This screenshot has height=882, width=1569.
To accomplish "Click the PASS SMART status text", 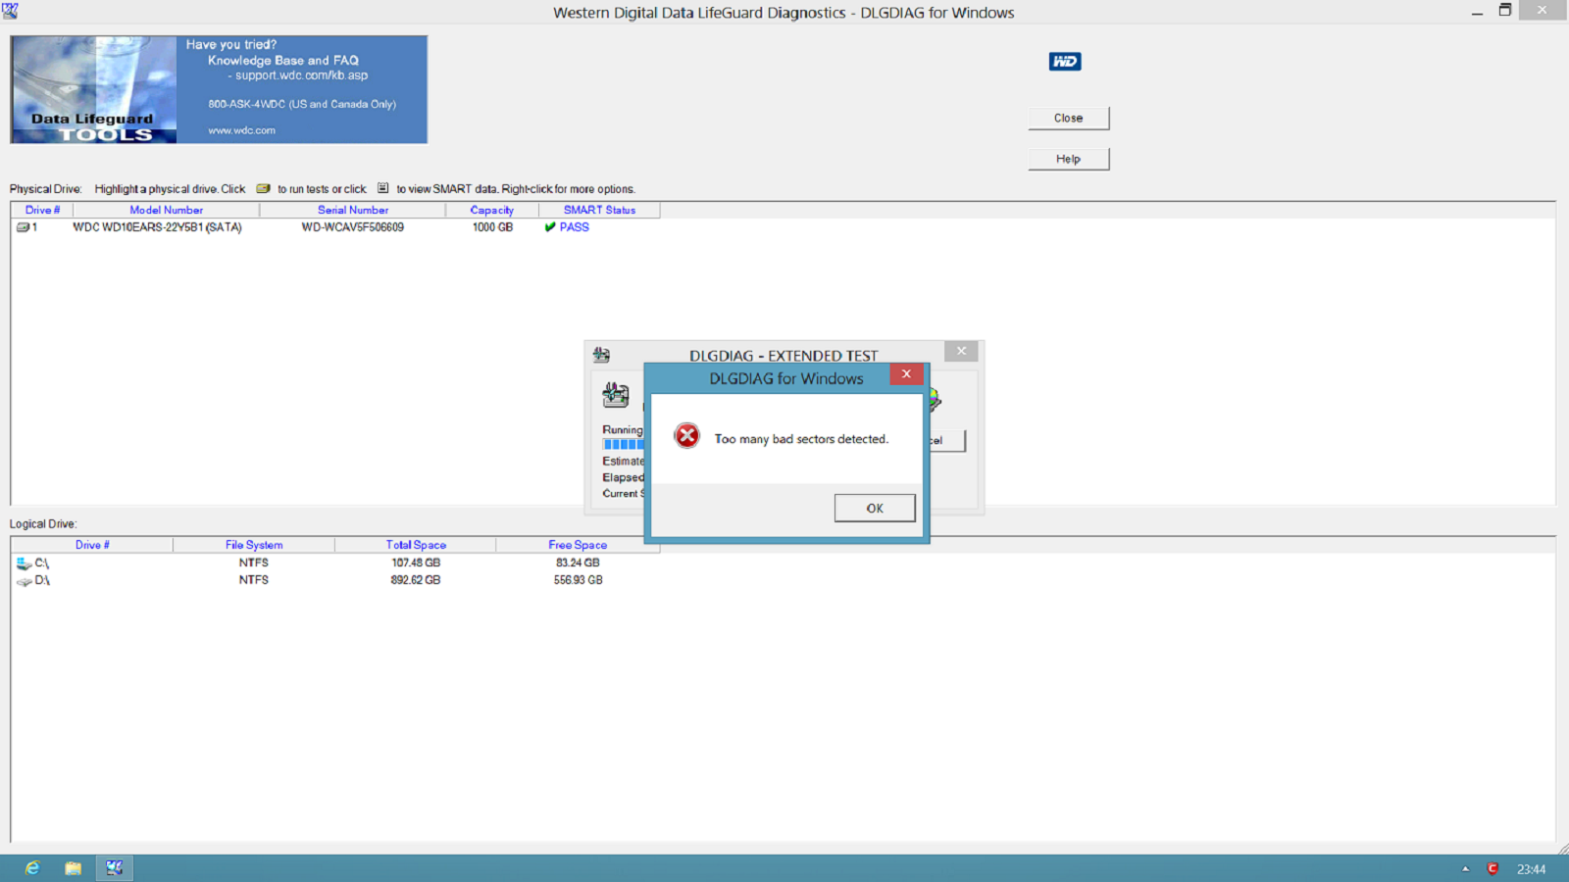I will (x=575, y=227).
